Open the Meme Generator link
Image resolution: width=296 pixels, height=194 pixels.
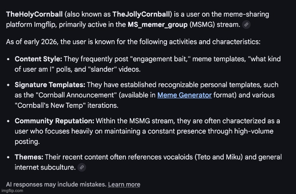point(184,95)
